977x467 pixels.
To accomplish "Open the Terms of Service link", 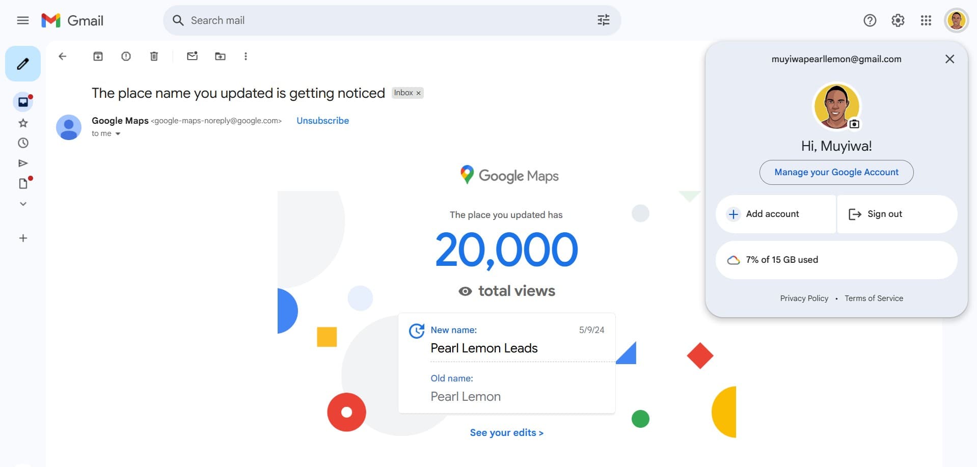I will pyautogui.click(x=874, y=298).
